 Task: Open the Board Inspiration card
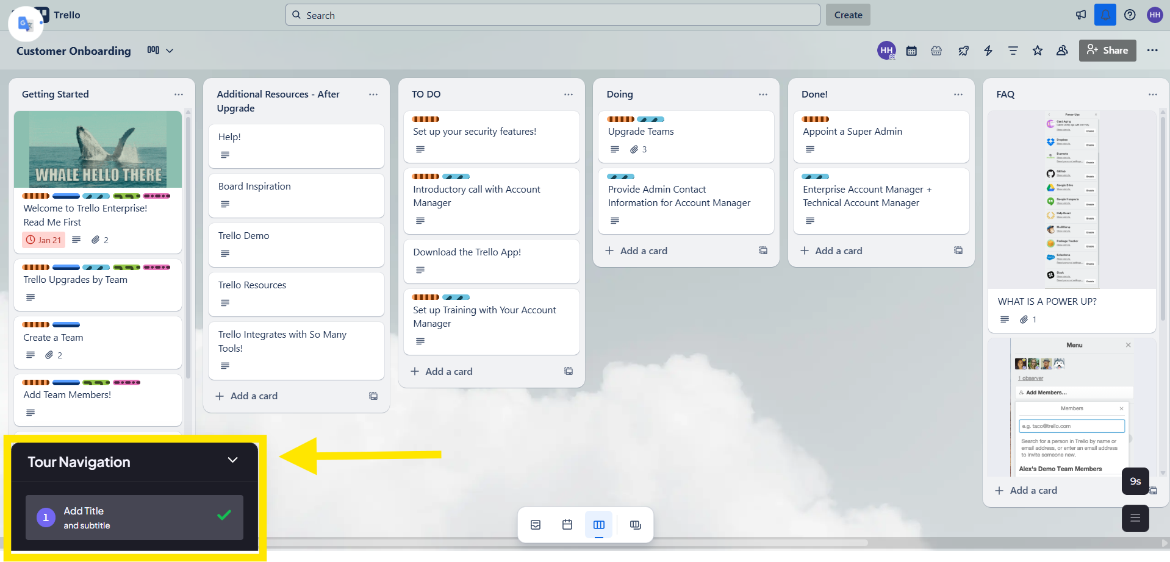[x=296, y=195]
